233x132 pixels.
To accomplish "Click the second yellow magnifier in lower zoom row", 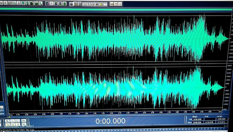I will [13, 124].
